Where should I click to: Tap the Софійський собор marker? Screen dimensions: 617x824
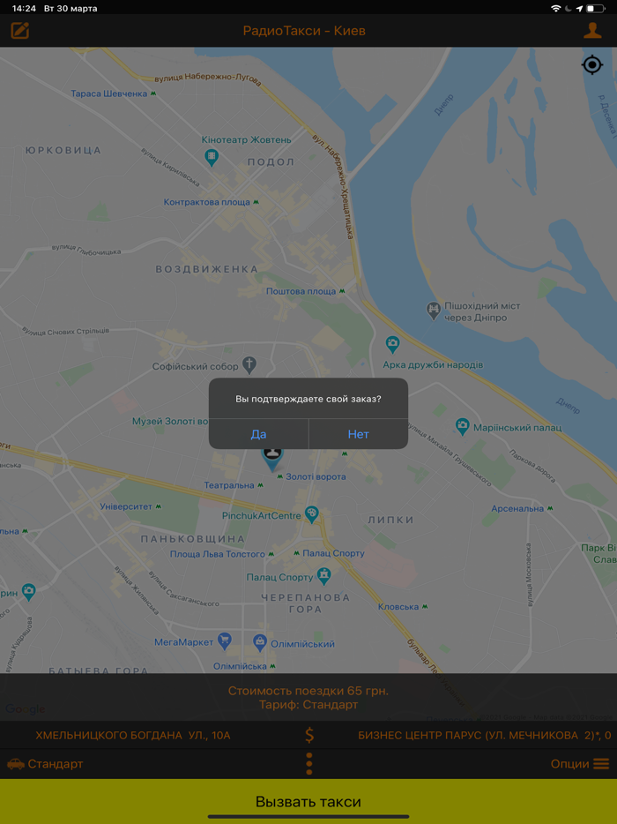coord(249,364)
